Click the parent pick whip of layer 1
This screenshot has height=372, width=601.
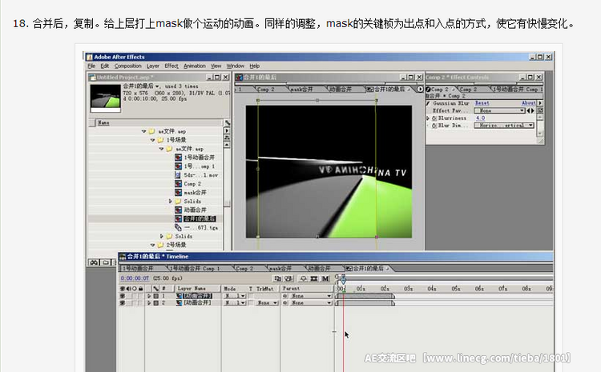(285, 296)
